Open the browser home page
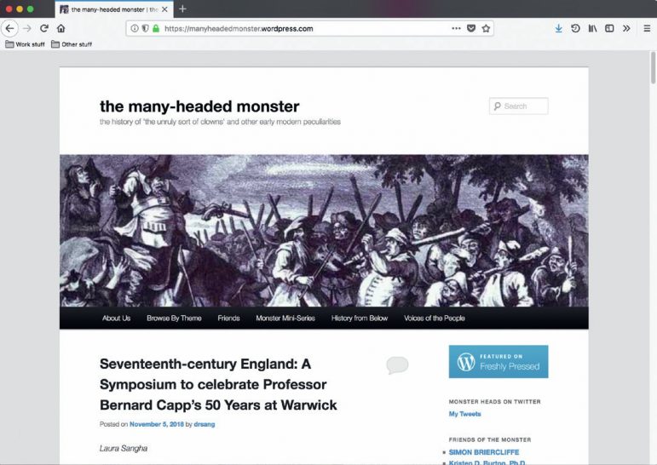657x465 pixels. 61,28
